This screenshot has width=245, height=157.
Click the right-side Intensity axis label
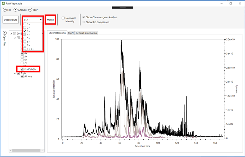236,89
